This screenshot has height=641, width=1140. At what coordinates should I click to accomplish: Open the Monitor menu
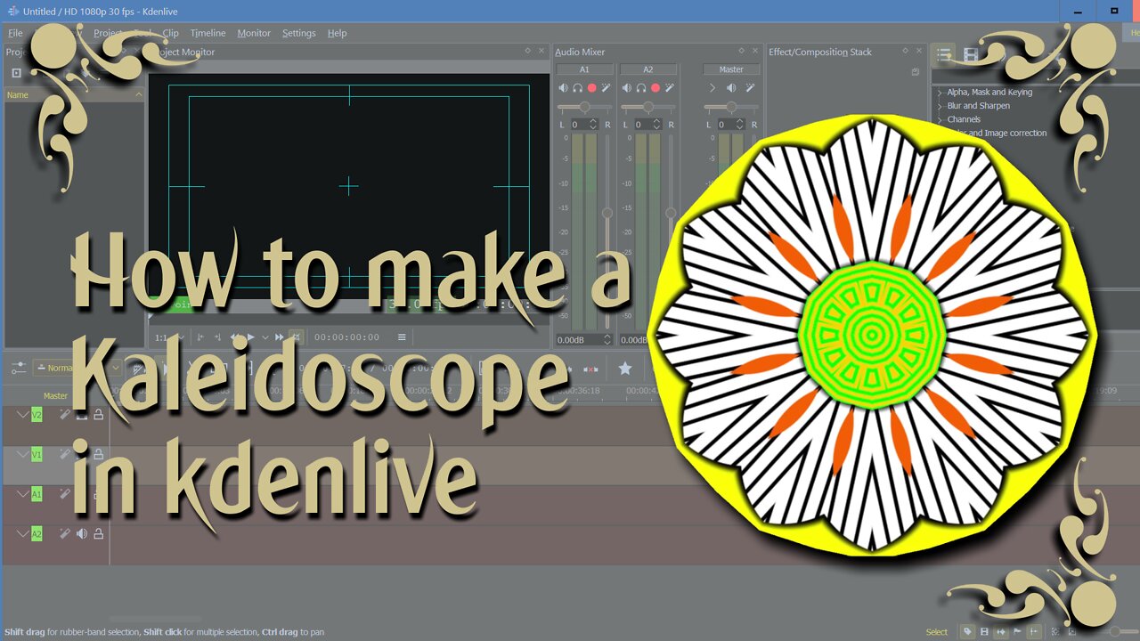point(254,33)
